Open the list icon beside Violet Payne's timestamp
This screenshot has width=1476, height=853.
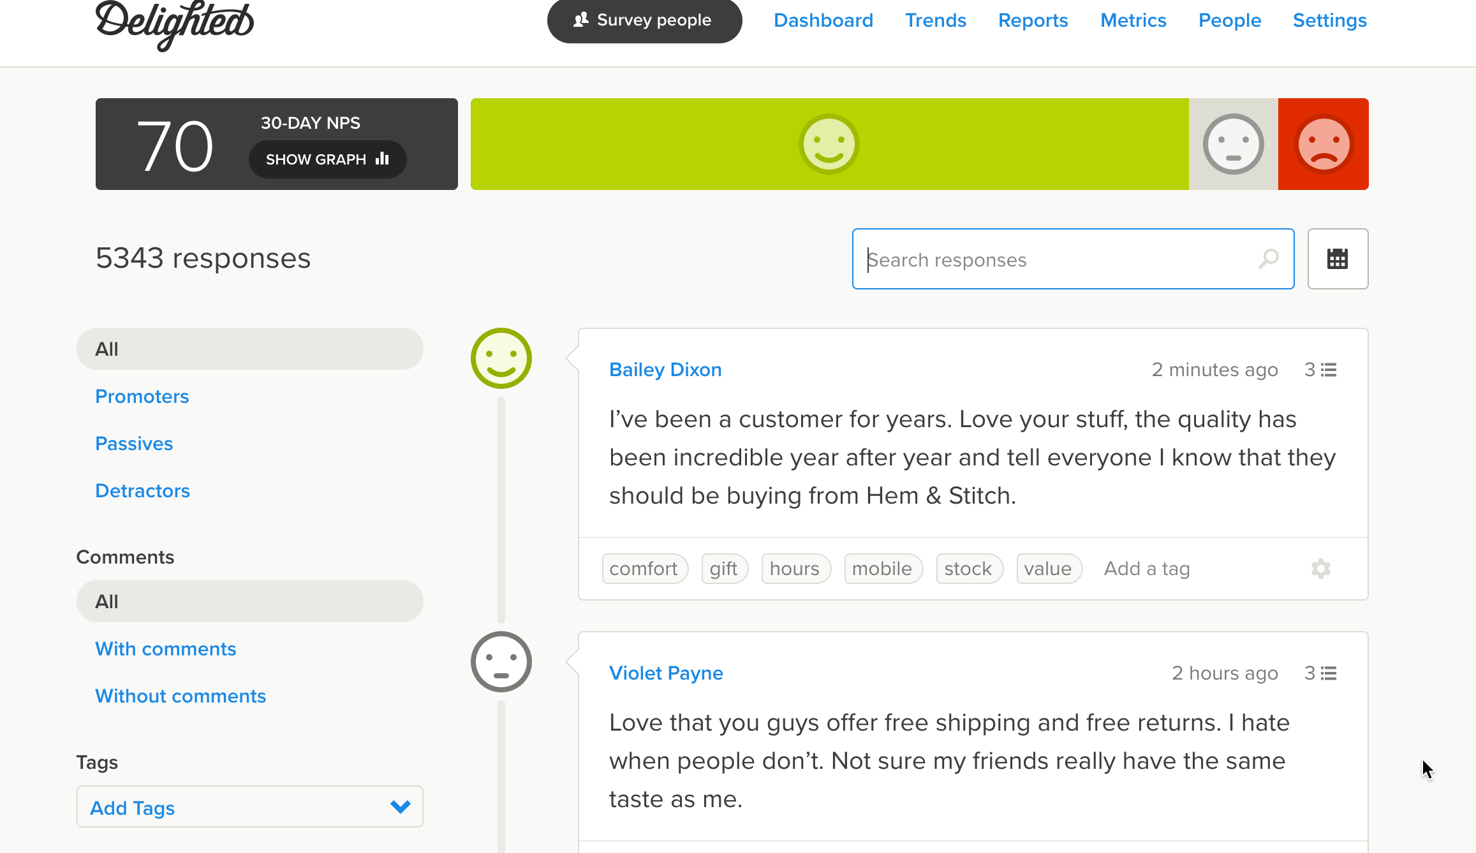coord(1329,673)
